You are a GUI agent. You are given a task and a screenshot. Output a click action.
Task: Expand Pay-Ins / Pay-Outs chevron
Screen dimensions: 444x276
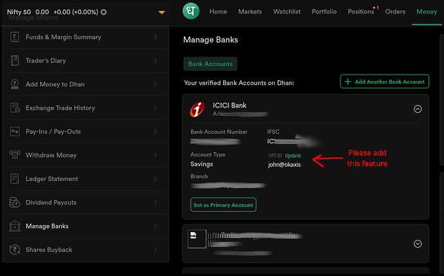click(x=156, y=131)
